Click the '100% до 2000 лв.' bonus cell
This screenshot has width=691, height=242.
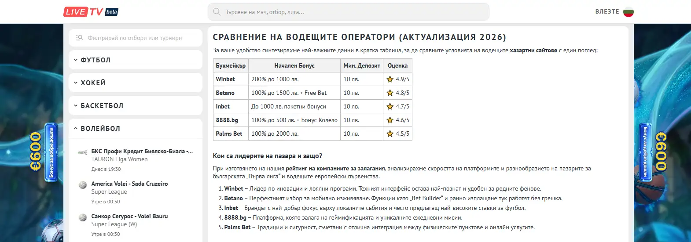[x=294, y=134]
